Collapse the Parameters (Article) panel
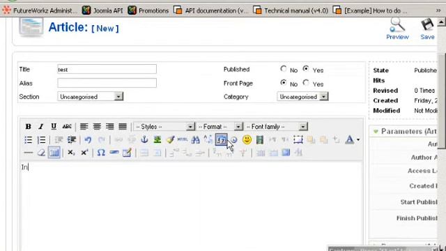Image resolution: width=446 pixels, height=251 pixels. (376, 132)
